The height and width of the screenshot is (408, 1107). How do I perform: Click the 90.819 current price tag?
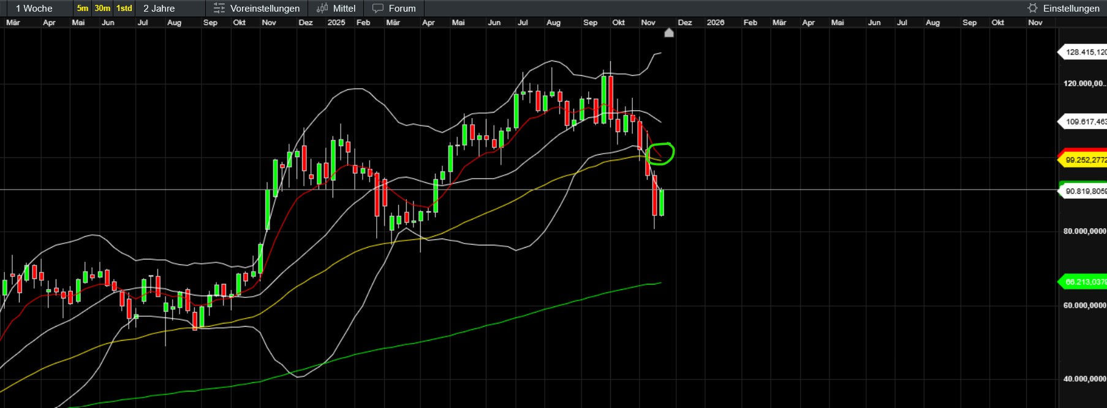click(x=1082, y=191)
